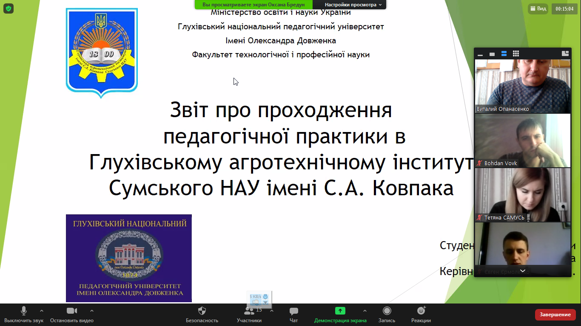Viewport: 581px width, 326px height.
Task: Click the line Сумського НАУ імені С.А. Ковпака
Action: [x=281, y=188]
